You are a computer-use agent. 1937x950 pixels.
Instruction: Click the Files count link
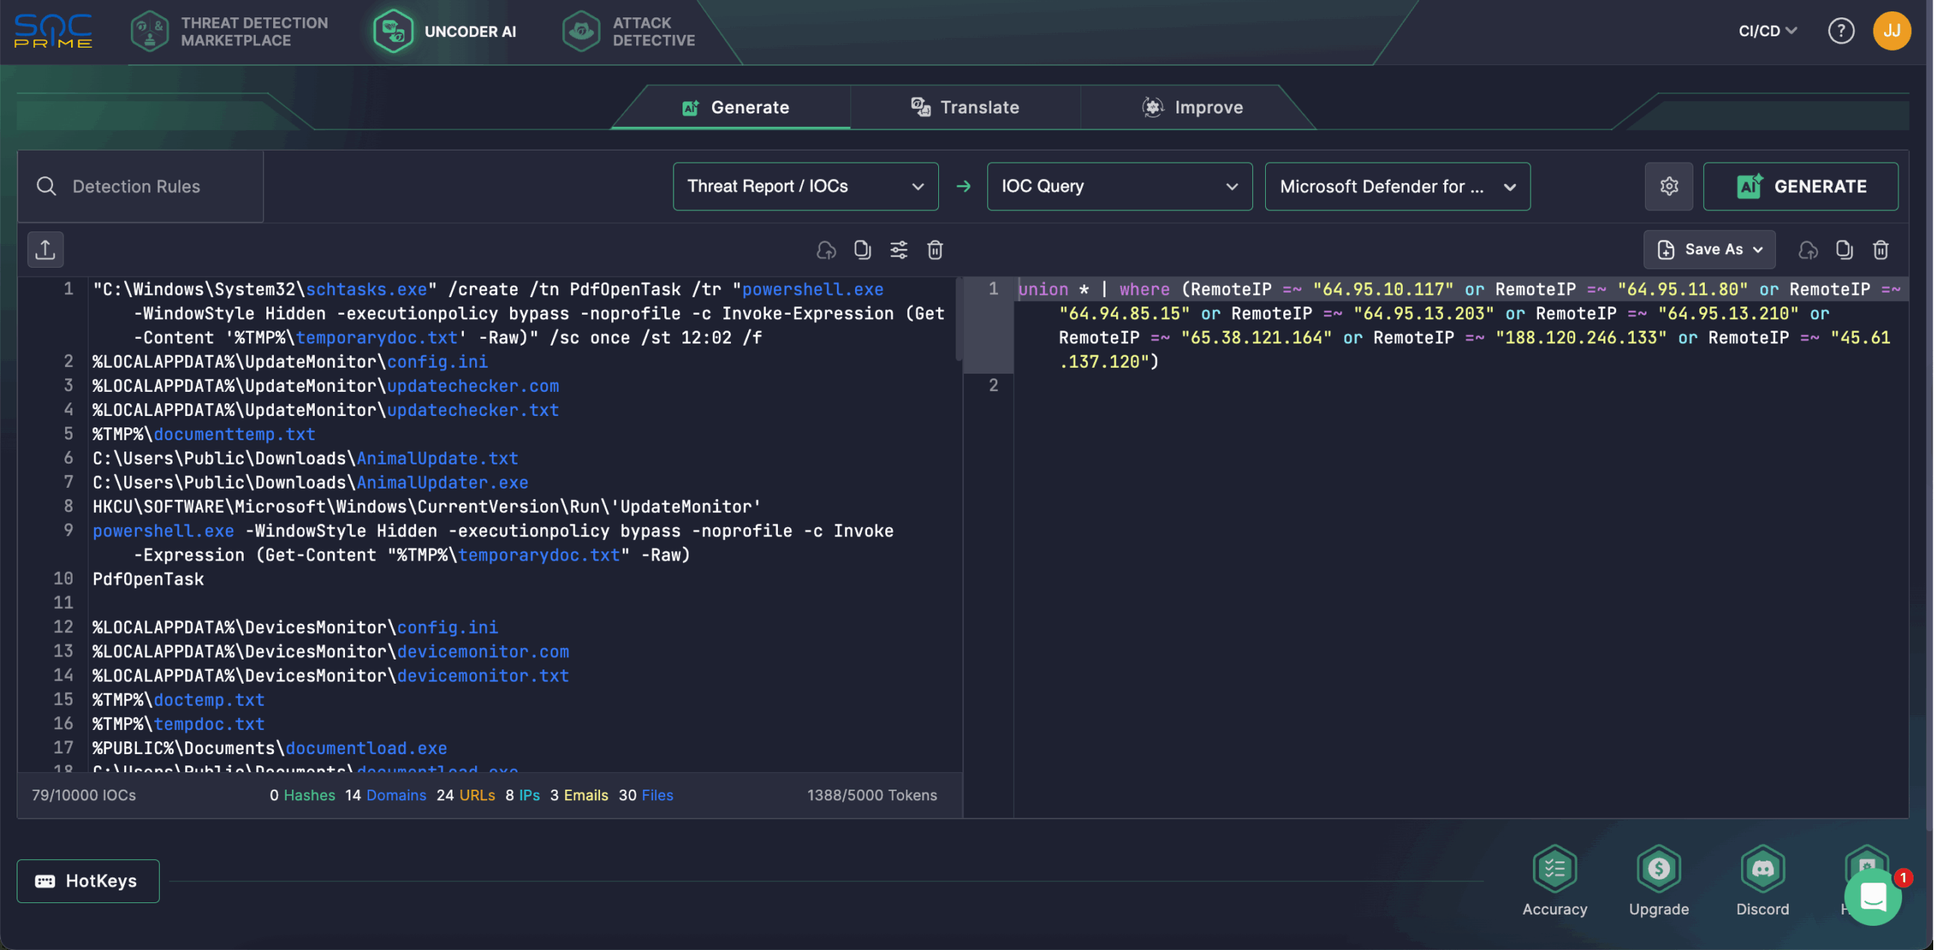click(x=645, y=795)
